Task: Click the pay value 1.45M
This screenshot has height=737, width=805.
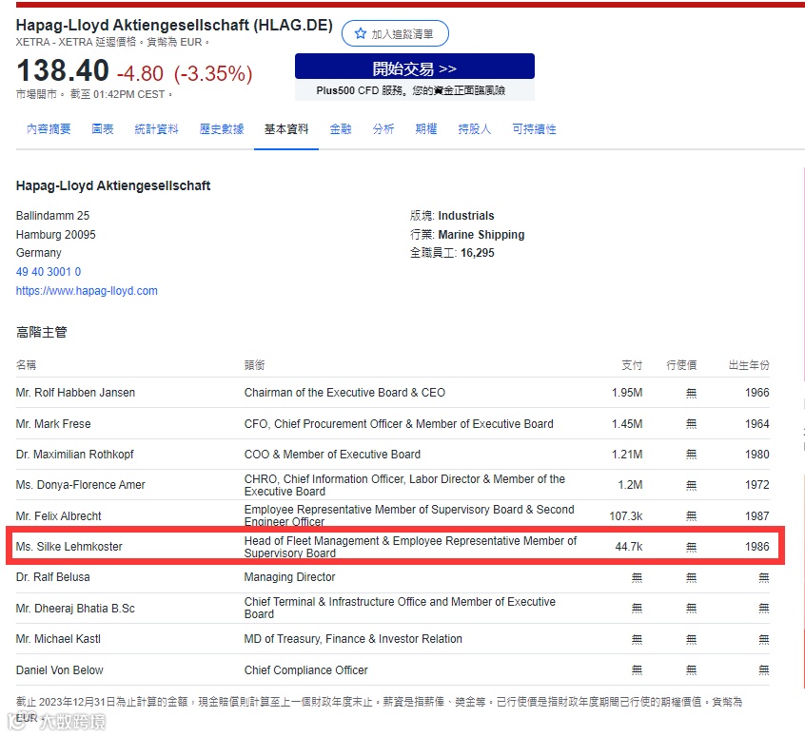Action: (627, 424)
